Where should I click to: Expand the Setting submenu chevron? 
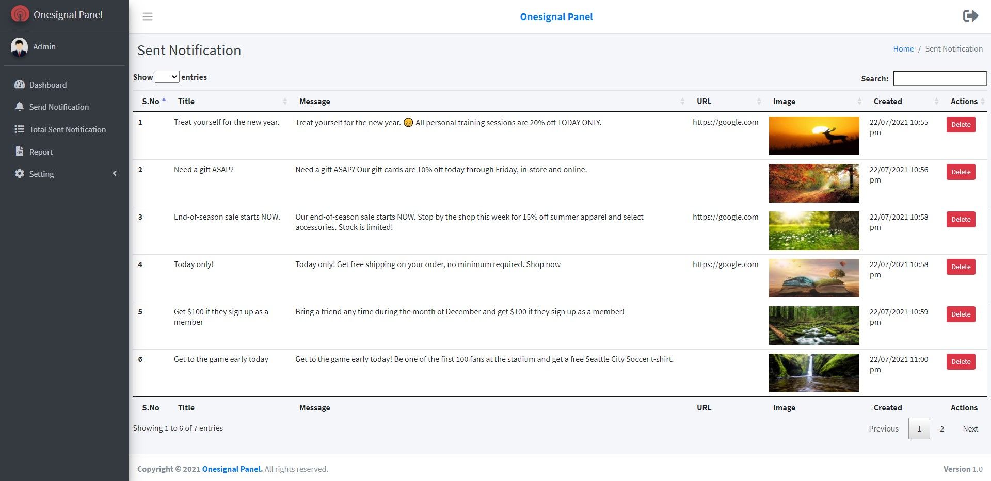(115, 174)
